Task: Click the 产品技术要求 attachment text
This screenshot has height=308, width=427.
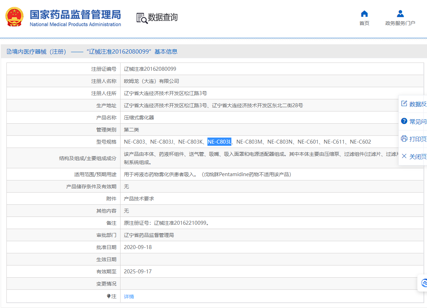Action: [x=139, y=199]
